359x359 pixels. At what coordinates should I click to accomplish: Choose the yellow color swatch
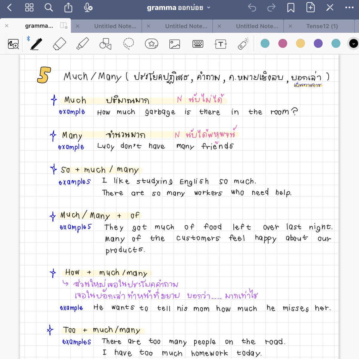pyautogui.click(x=300, y=43)
